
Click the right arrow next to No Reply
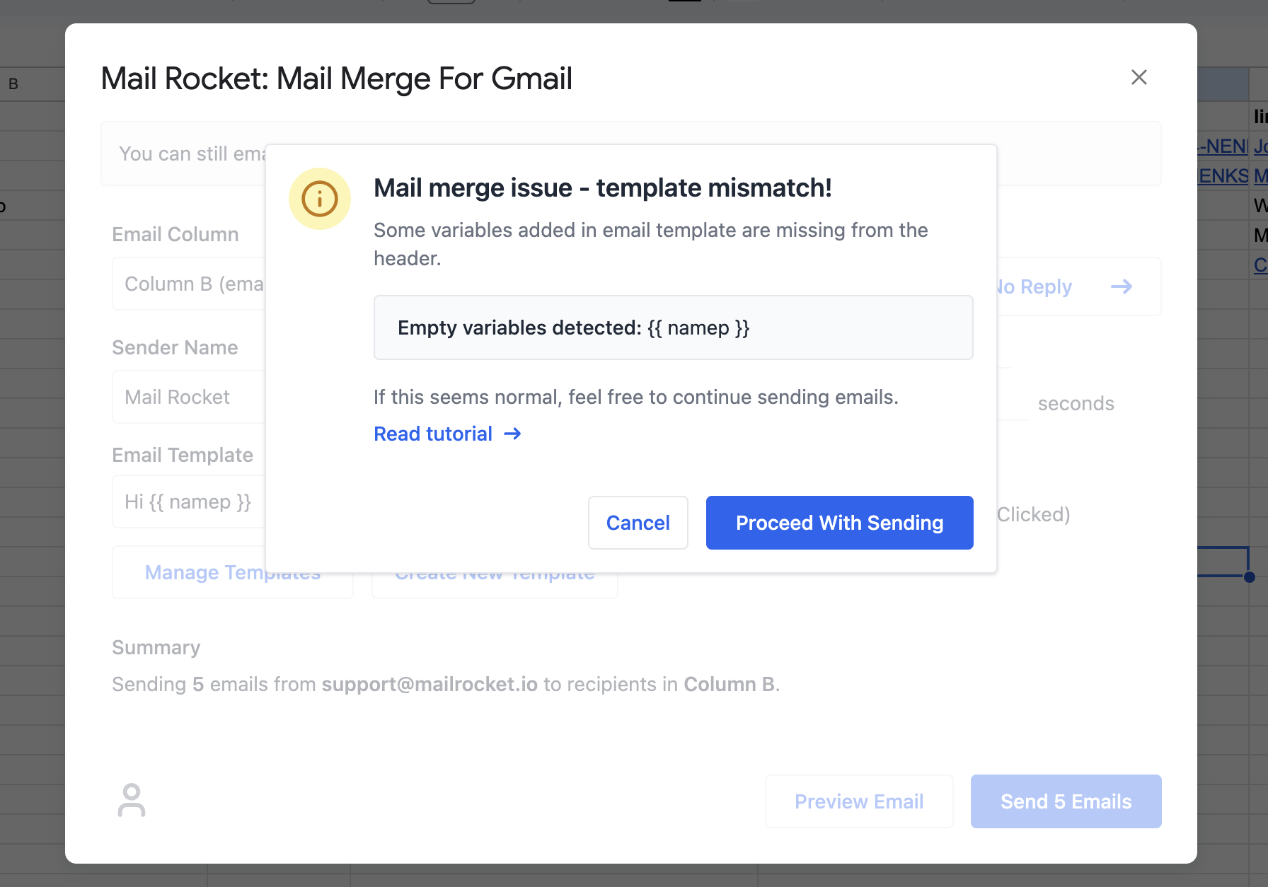1122,286
